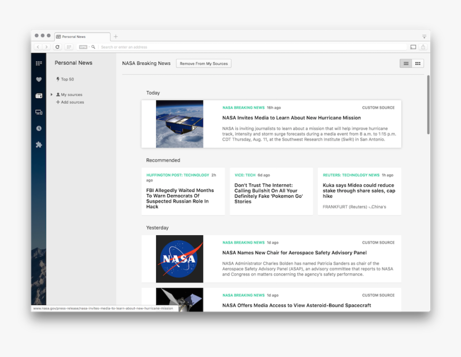Switch to grid view layout
Viewport: 461px width, 357px height.
[x=418, y=63]
